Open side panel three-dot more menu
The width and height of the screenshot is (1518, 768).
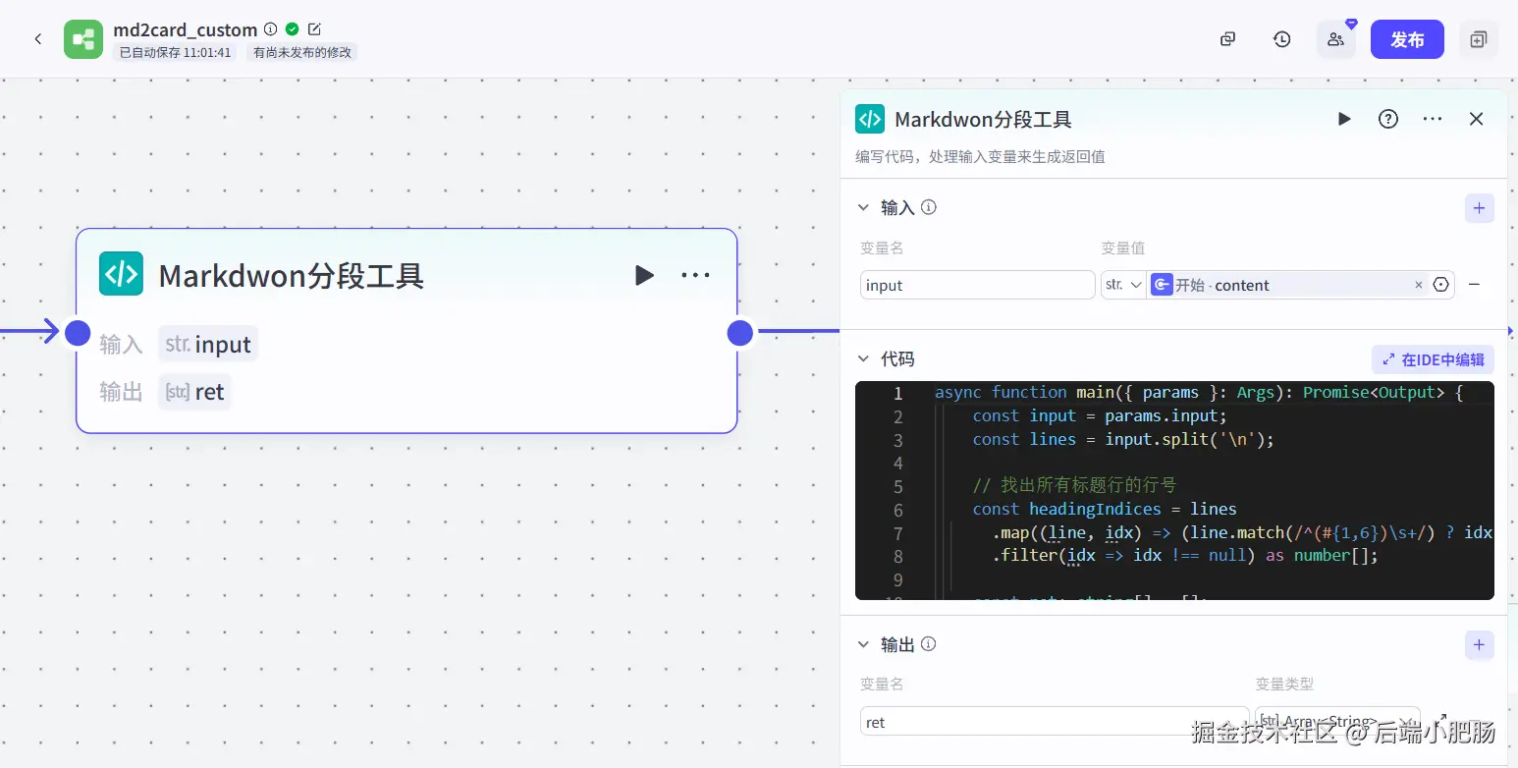pyautogui.click(x=1433, y=119)
